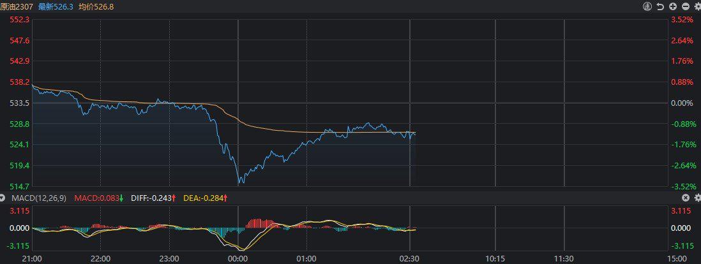Open MACD panel settings gear
The image size is (701, 264).
[x=695, y=198]
